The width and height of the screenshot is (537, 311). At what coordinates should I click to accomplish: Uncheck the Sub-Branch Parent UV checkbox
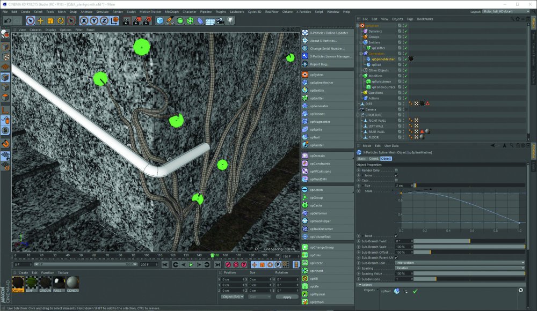coord(396,257)
